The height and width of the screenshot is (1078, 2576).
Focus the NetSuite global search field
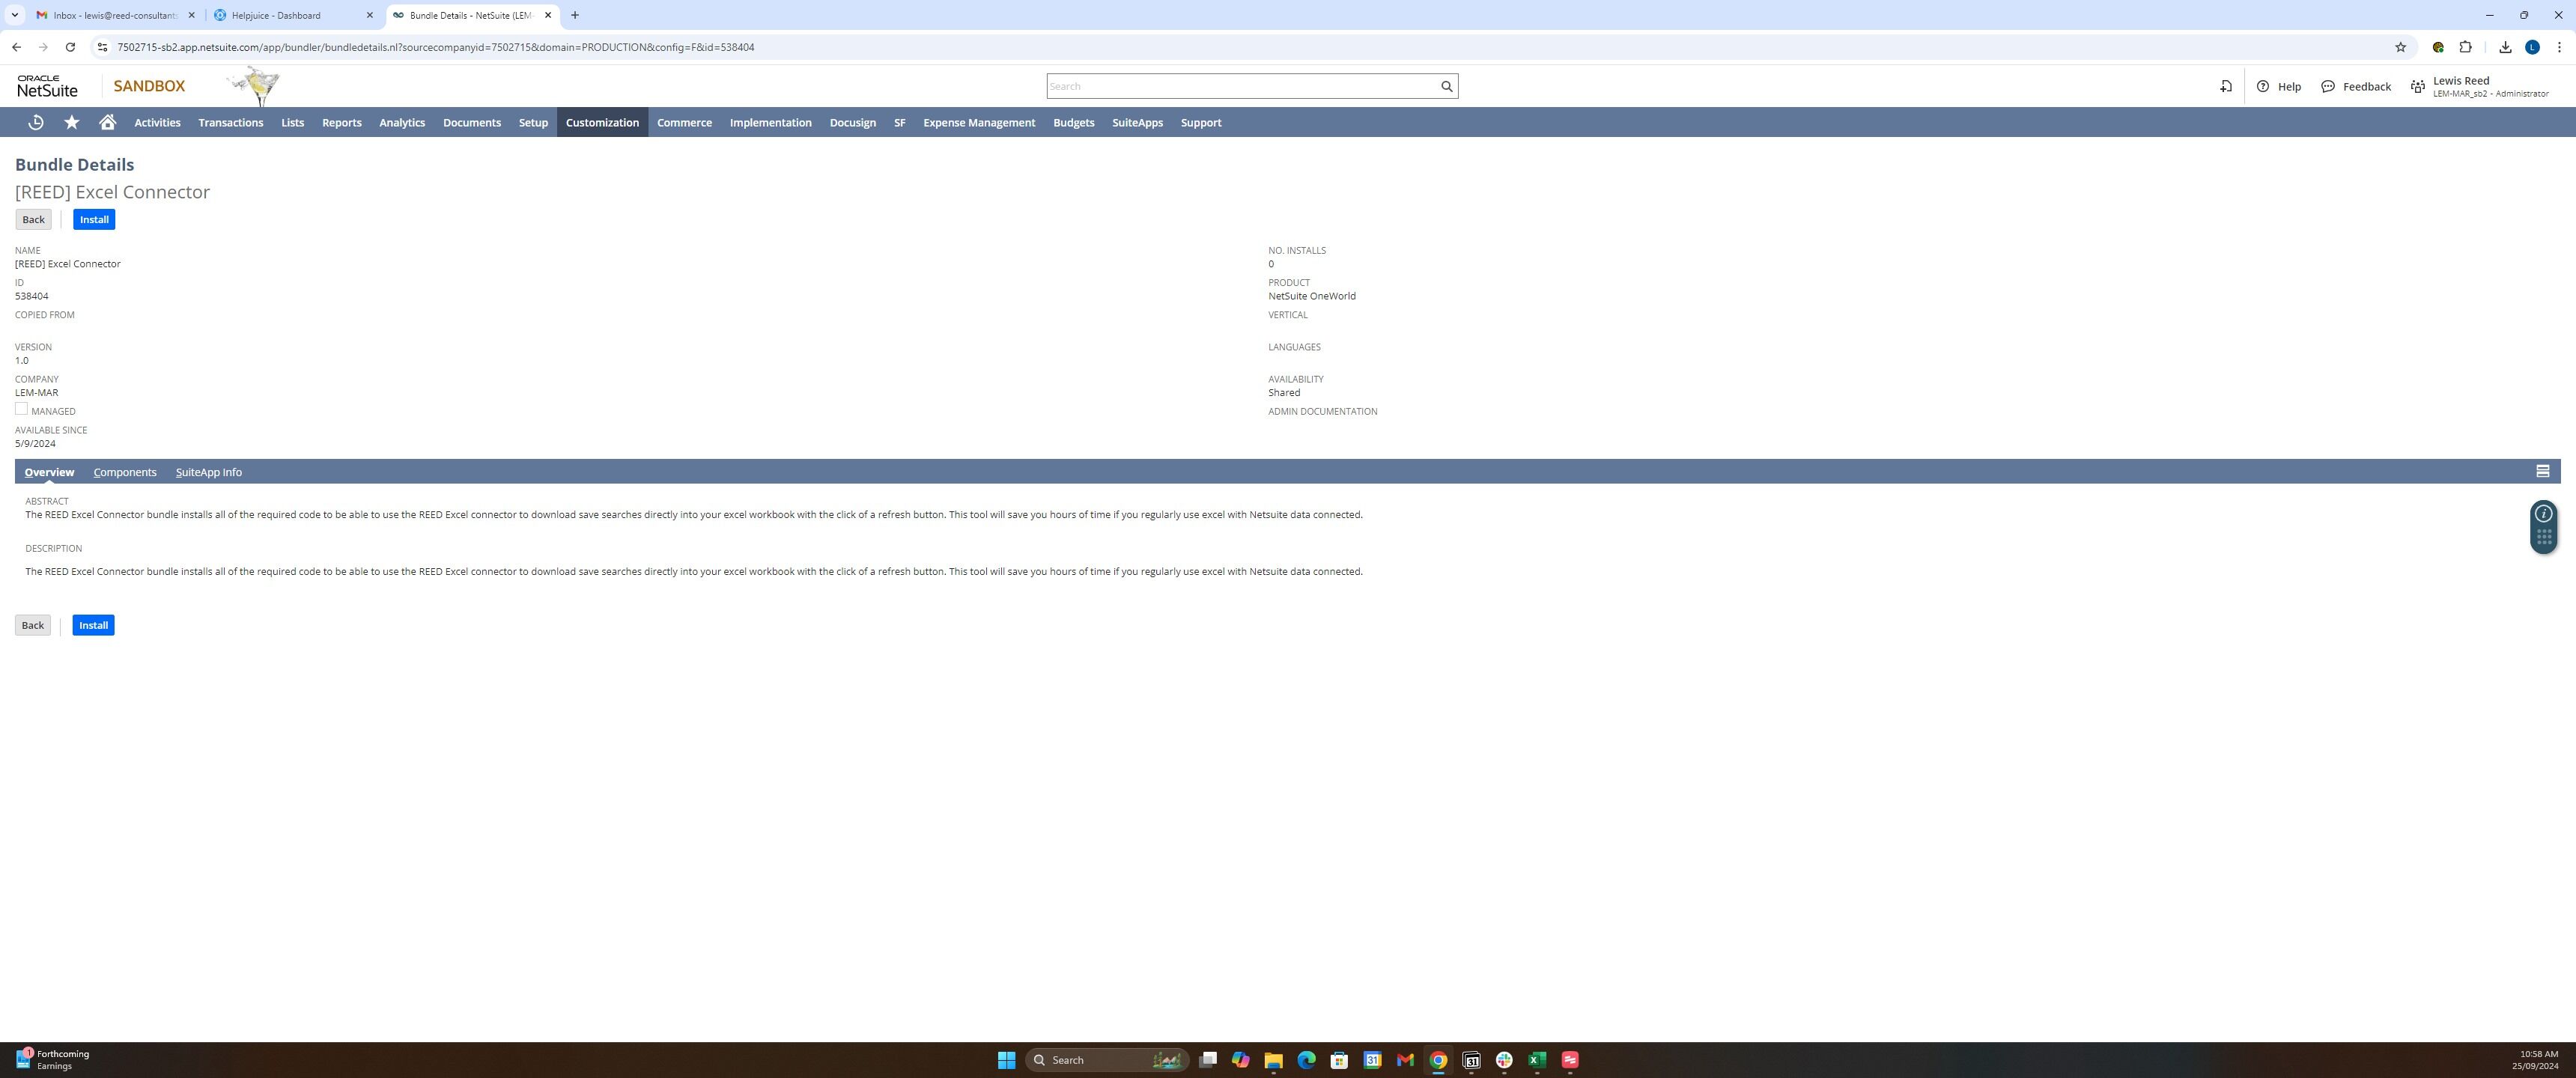[x=1240, y=86]
